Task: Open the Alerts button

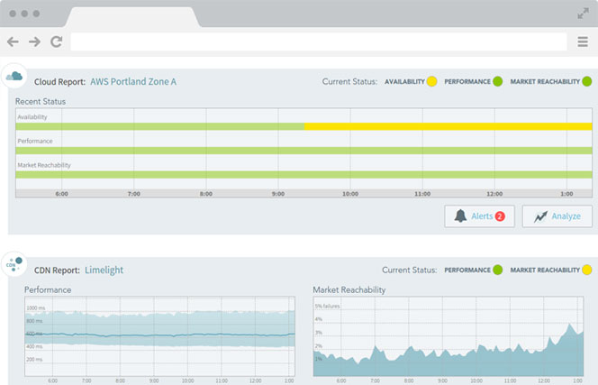Action: (479, 216)
